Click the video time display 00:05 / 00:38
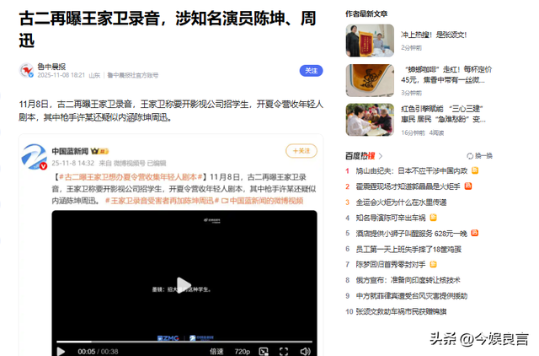539x356 pixels. 98,352
